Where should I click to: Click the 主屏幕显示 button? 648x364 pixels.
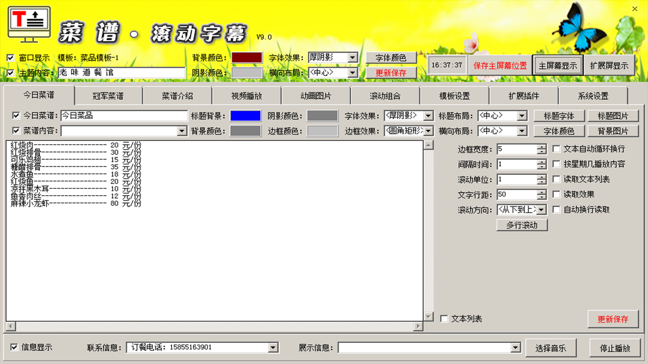pyautogui.click(x=558, y=65)
